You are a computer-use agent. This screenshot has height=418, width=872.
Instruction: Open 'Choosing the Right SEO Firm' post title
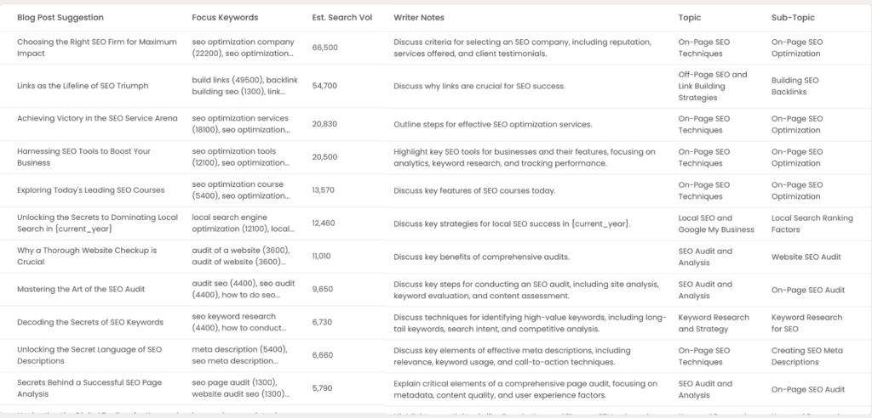click(x=97, y=48)
